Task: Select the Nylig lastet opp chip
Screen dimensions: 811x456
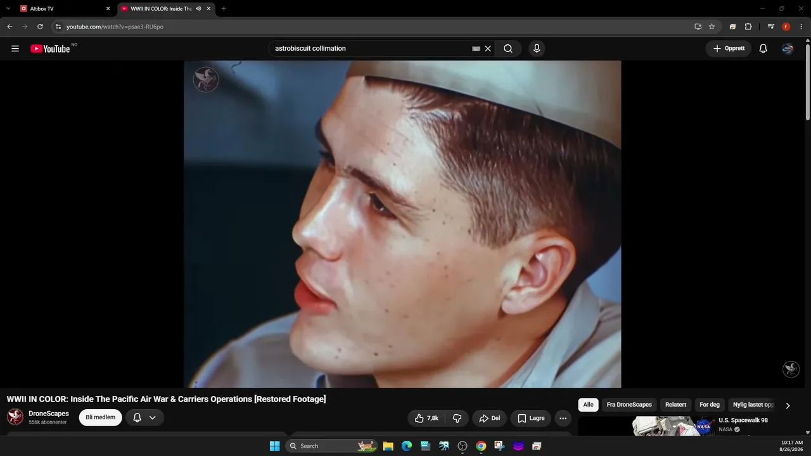Action: click(x=753, y=405)
